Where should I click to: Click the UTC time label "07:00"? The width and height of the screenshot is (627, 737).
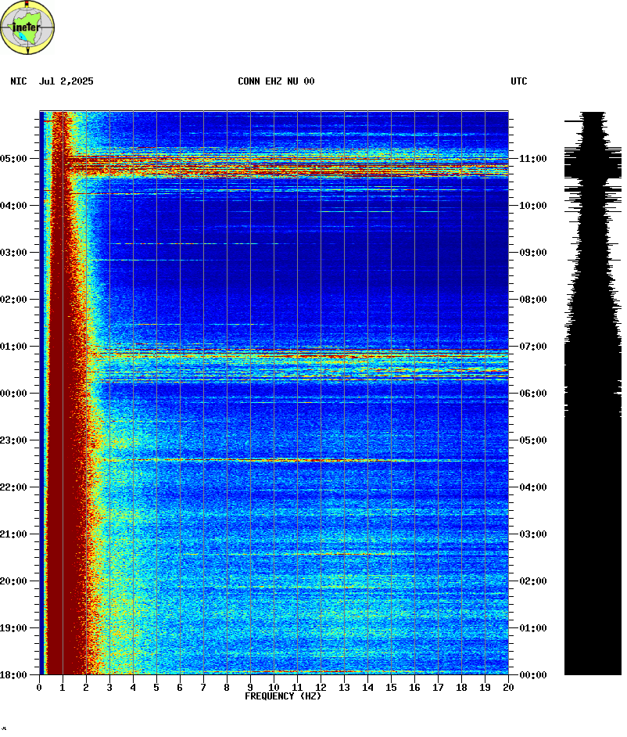[x=533, y=347]
